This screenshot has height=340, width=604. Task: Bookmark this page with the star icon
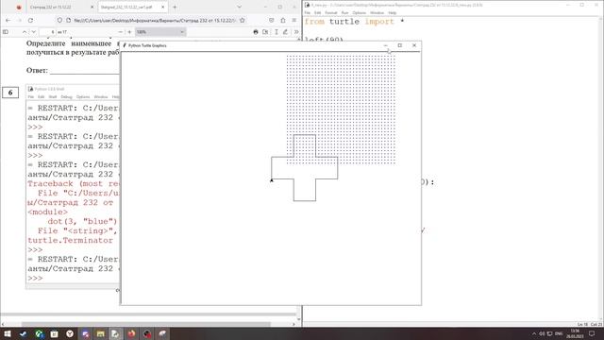pyautogui.click(x=242, y=20)
